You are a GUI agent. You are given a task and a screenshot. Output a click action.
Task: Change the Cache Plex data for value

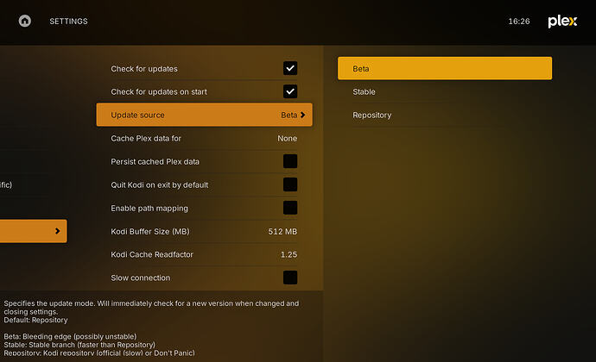204,138
